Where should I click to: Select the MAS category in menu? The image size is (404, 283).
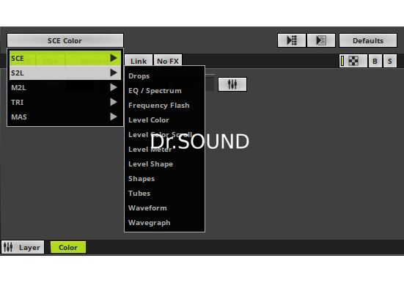65,117
